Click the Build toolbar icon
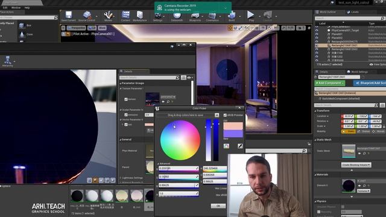The height and width of the screenshot is (217, 386). pos(232,16)
